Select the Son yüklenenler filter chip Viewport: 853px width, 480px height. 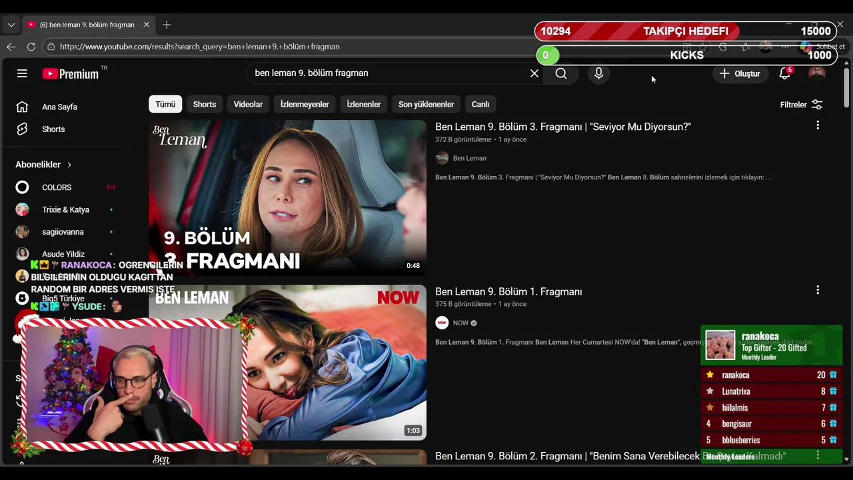[x=426, y=105]
